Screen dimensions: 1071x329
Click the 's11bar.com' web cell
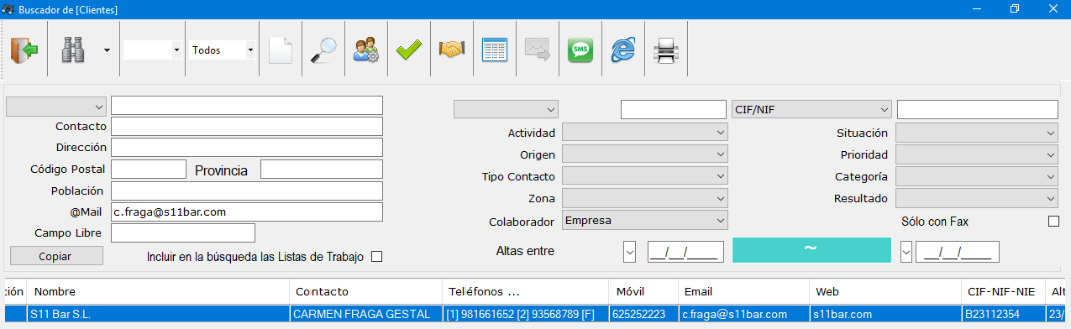[885, 315]
